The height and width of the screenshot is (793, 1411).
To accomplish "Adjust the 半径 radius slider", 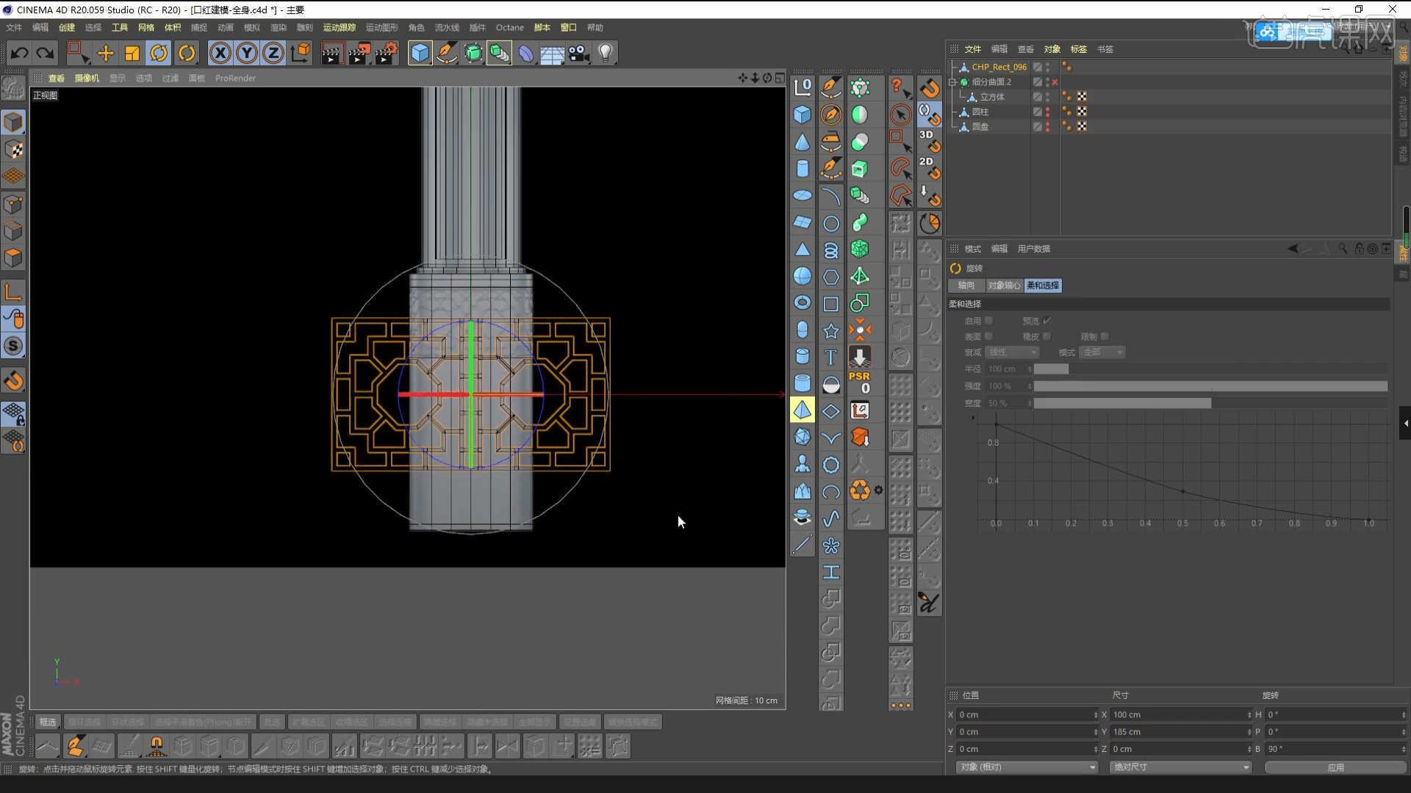I will pos(1210,369).
